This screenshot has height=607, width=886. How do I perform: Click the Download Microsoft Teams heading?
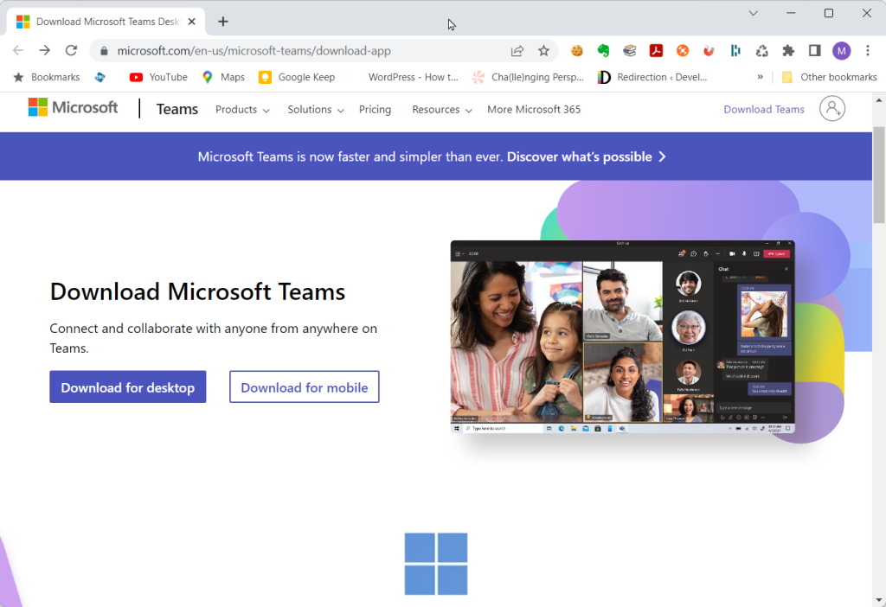pyautogui.click(x=197, y=292)
